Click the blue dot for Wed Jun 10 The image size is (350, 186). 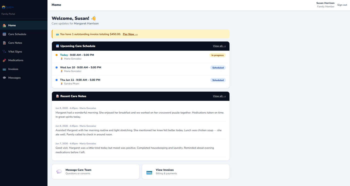pos(56,67)
